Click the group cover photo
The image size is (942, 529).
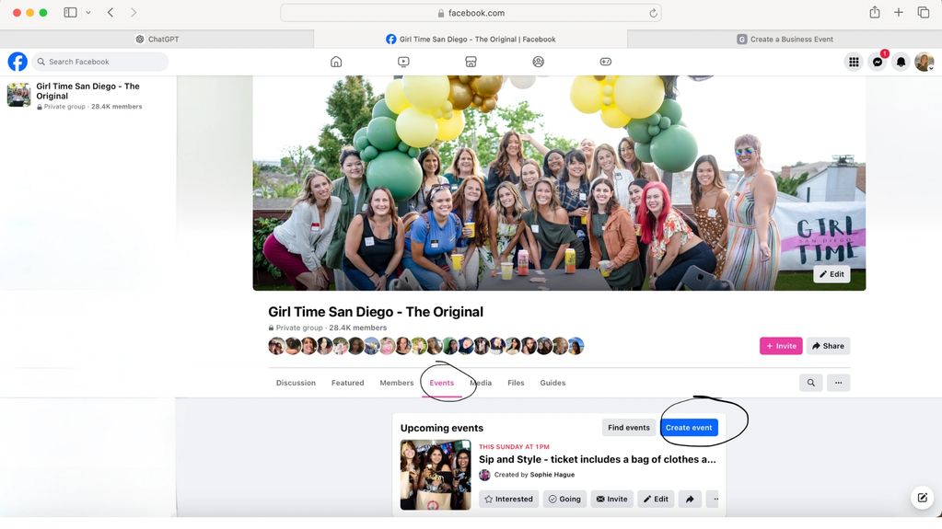559,182
